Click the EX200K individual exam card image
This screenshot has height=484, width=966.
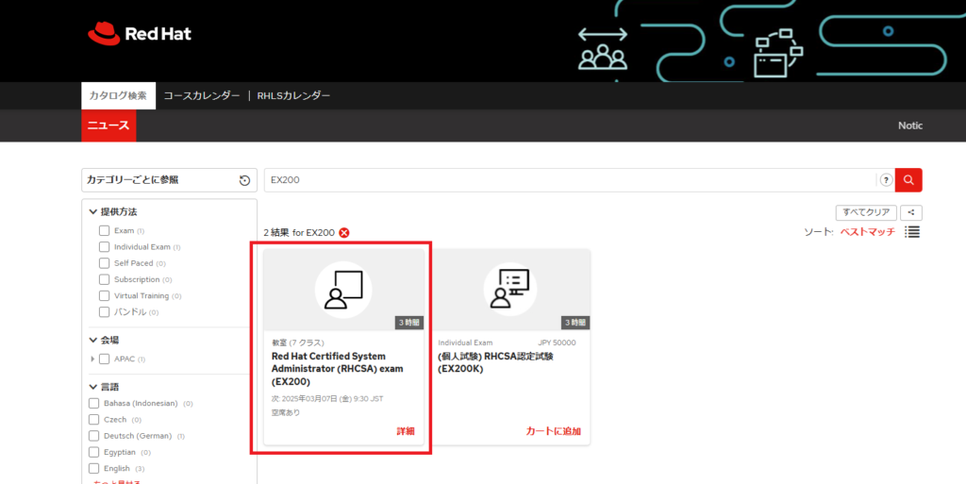pos(510,290)
